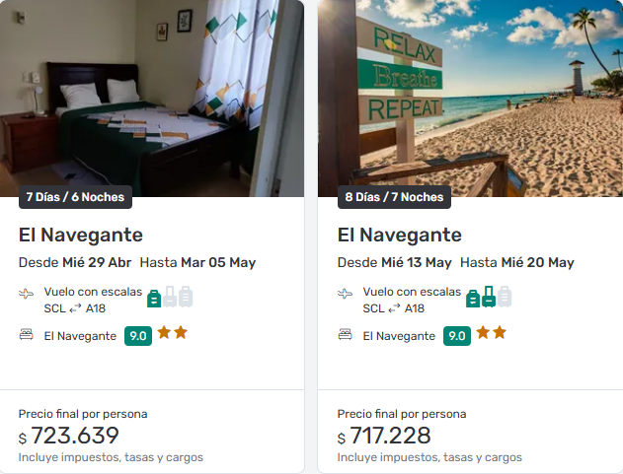Click the 9.0 score badge, 13 May package

(x=457, y=336)
